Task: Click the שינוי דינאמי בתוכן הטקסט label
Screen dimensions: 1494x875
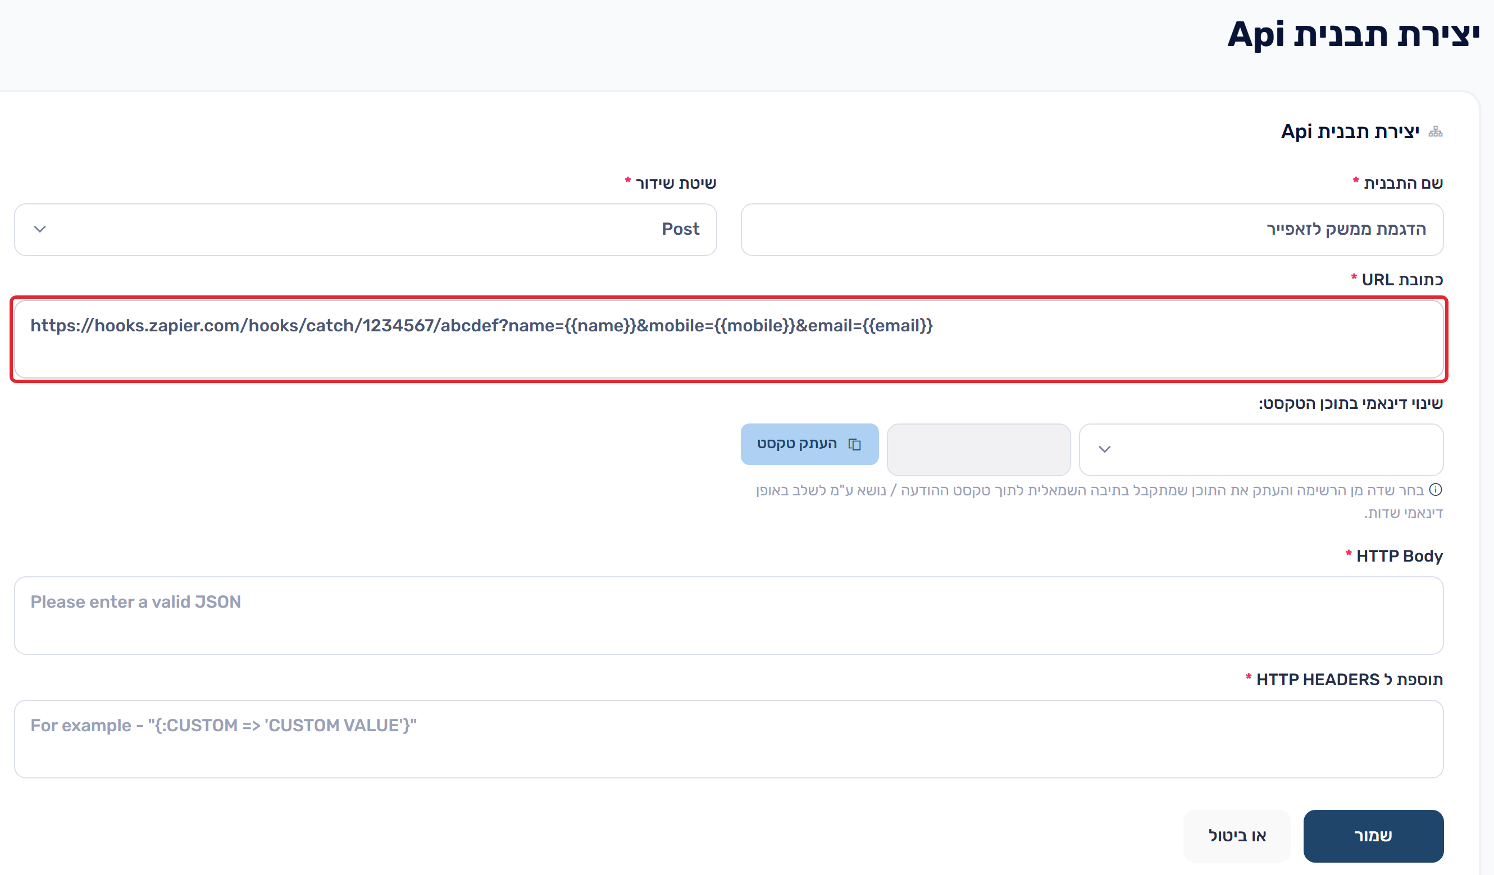Action: (x=1351, y=404)
